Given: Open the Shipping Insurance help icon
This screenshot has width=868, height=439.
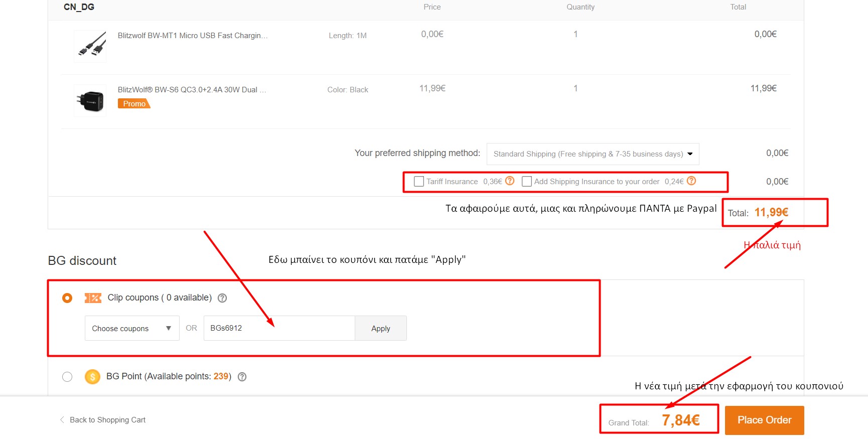Looking at the screenshot, I should 691,181.
